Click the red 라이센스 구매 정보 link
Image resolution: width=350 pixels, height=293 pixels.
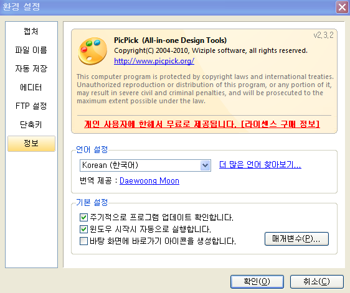point(280,124)
